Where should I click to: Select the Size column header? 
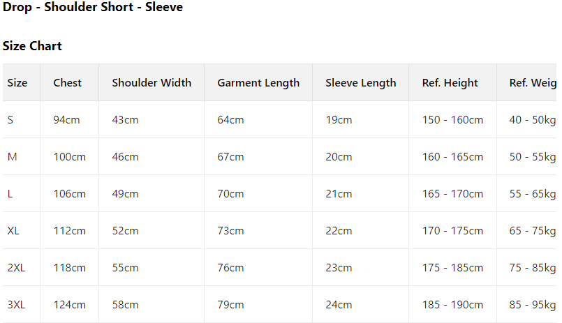(x=17, y=82)
